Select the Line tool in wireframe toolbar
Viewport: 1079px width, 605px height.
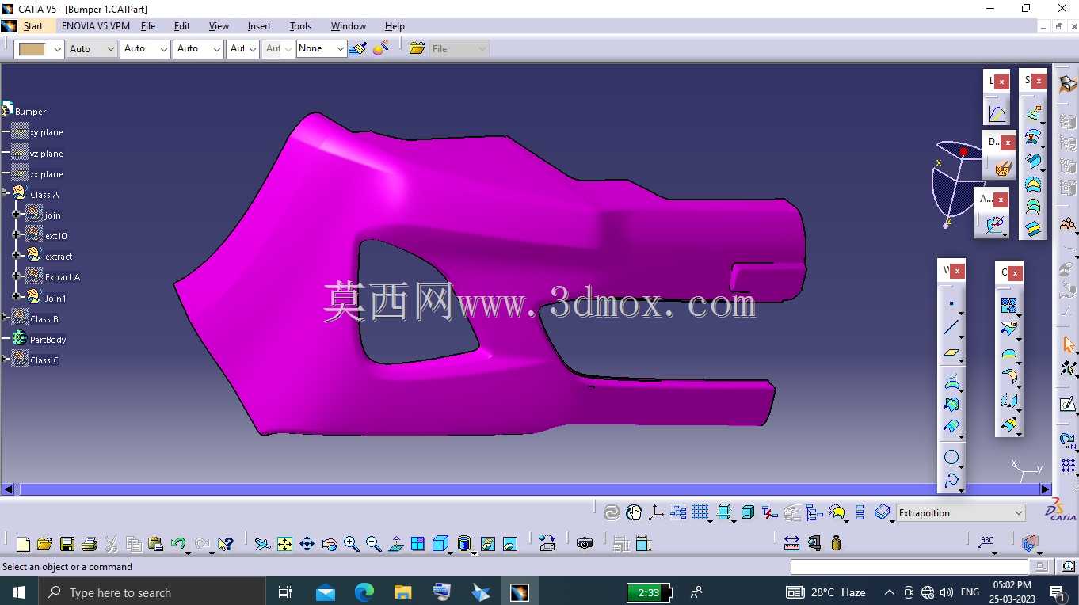click(x=951, y=328)
